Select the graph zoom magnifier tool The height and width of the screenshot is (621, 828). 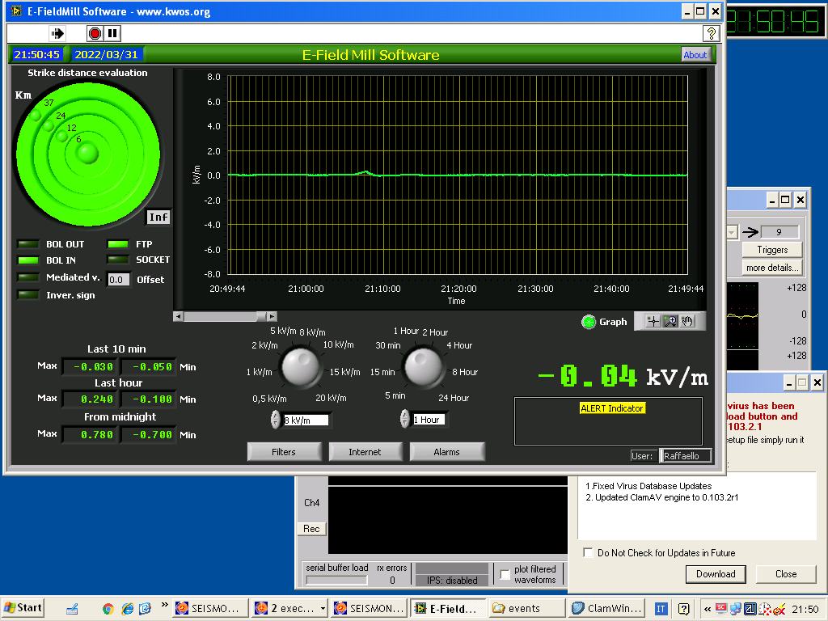point(670,321)
